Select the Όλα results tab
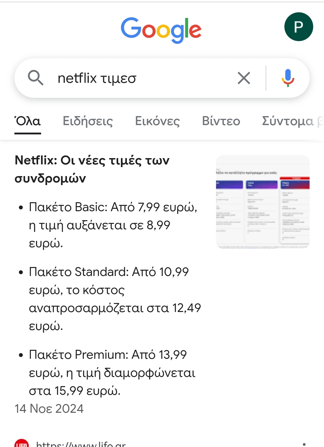The width and height of the screenshot is (324, 447). click(28, 121)
